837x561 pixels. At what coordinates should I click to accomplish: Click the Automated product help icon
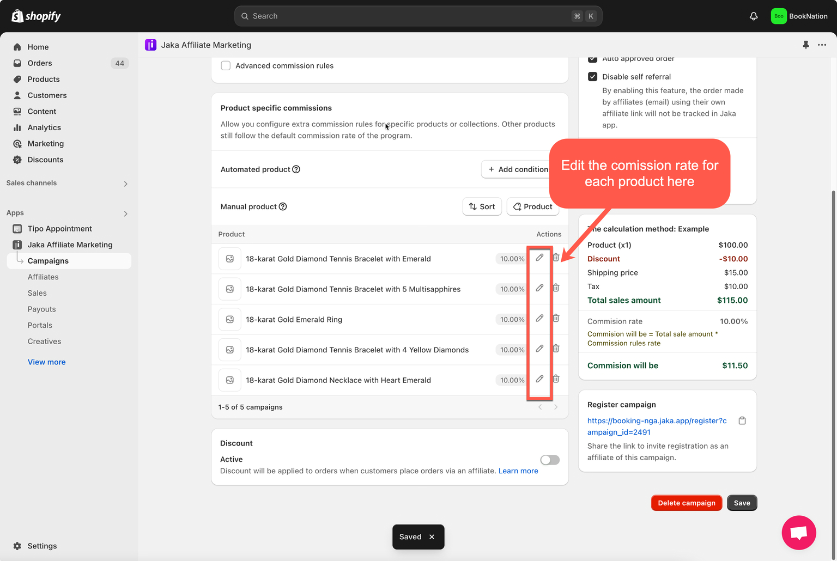[x=296, y=169]
